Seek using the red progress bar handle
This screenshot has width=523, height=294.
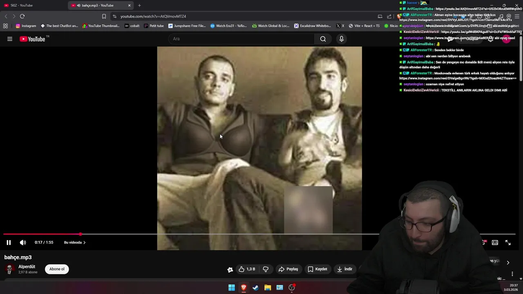pyautogui.click(x=80, y=234)
